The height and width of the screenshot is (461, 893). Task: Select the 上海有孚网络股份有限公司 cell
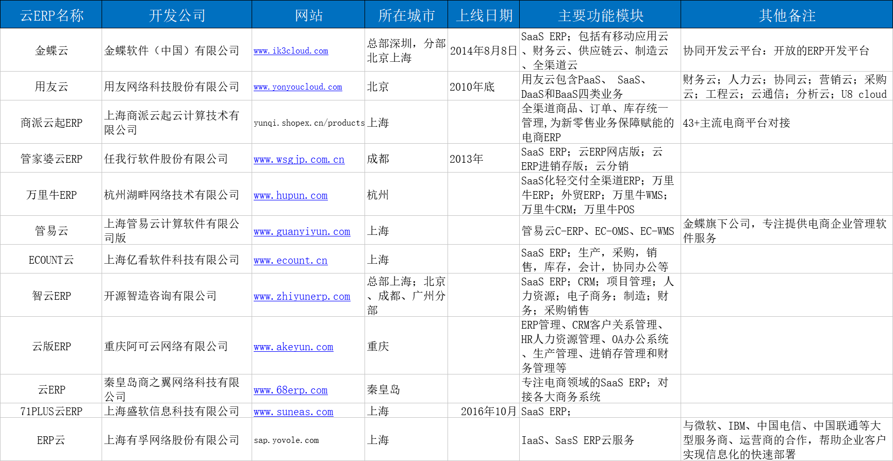point(177,439)
